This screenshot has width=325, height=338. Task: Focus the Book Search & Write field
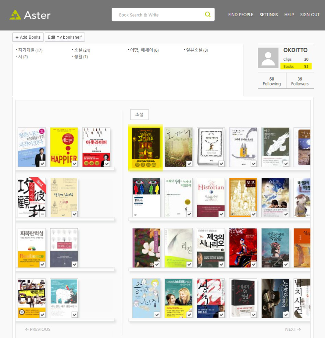click(x=163, y=15)
